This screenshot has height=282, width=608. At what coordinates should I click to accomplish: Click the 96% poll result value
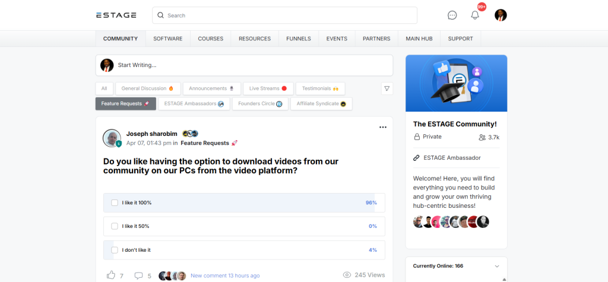tap(371, 202)
